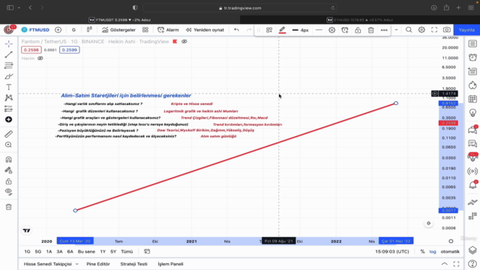Add alert on the trend line

click(345, 30)
